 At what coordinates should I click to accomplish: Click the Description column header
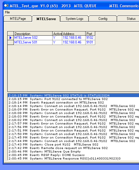pos(33,34)
